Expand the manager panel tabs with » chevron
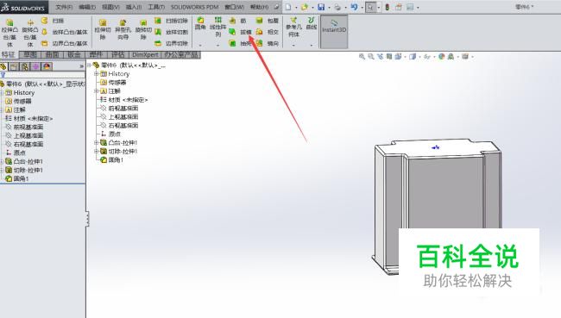561x318 pixels. pyautogui.click(x=82, y=66)
